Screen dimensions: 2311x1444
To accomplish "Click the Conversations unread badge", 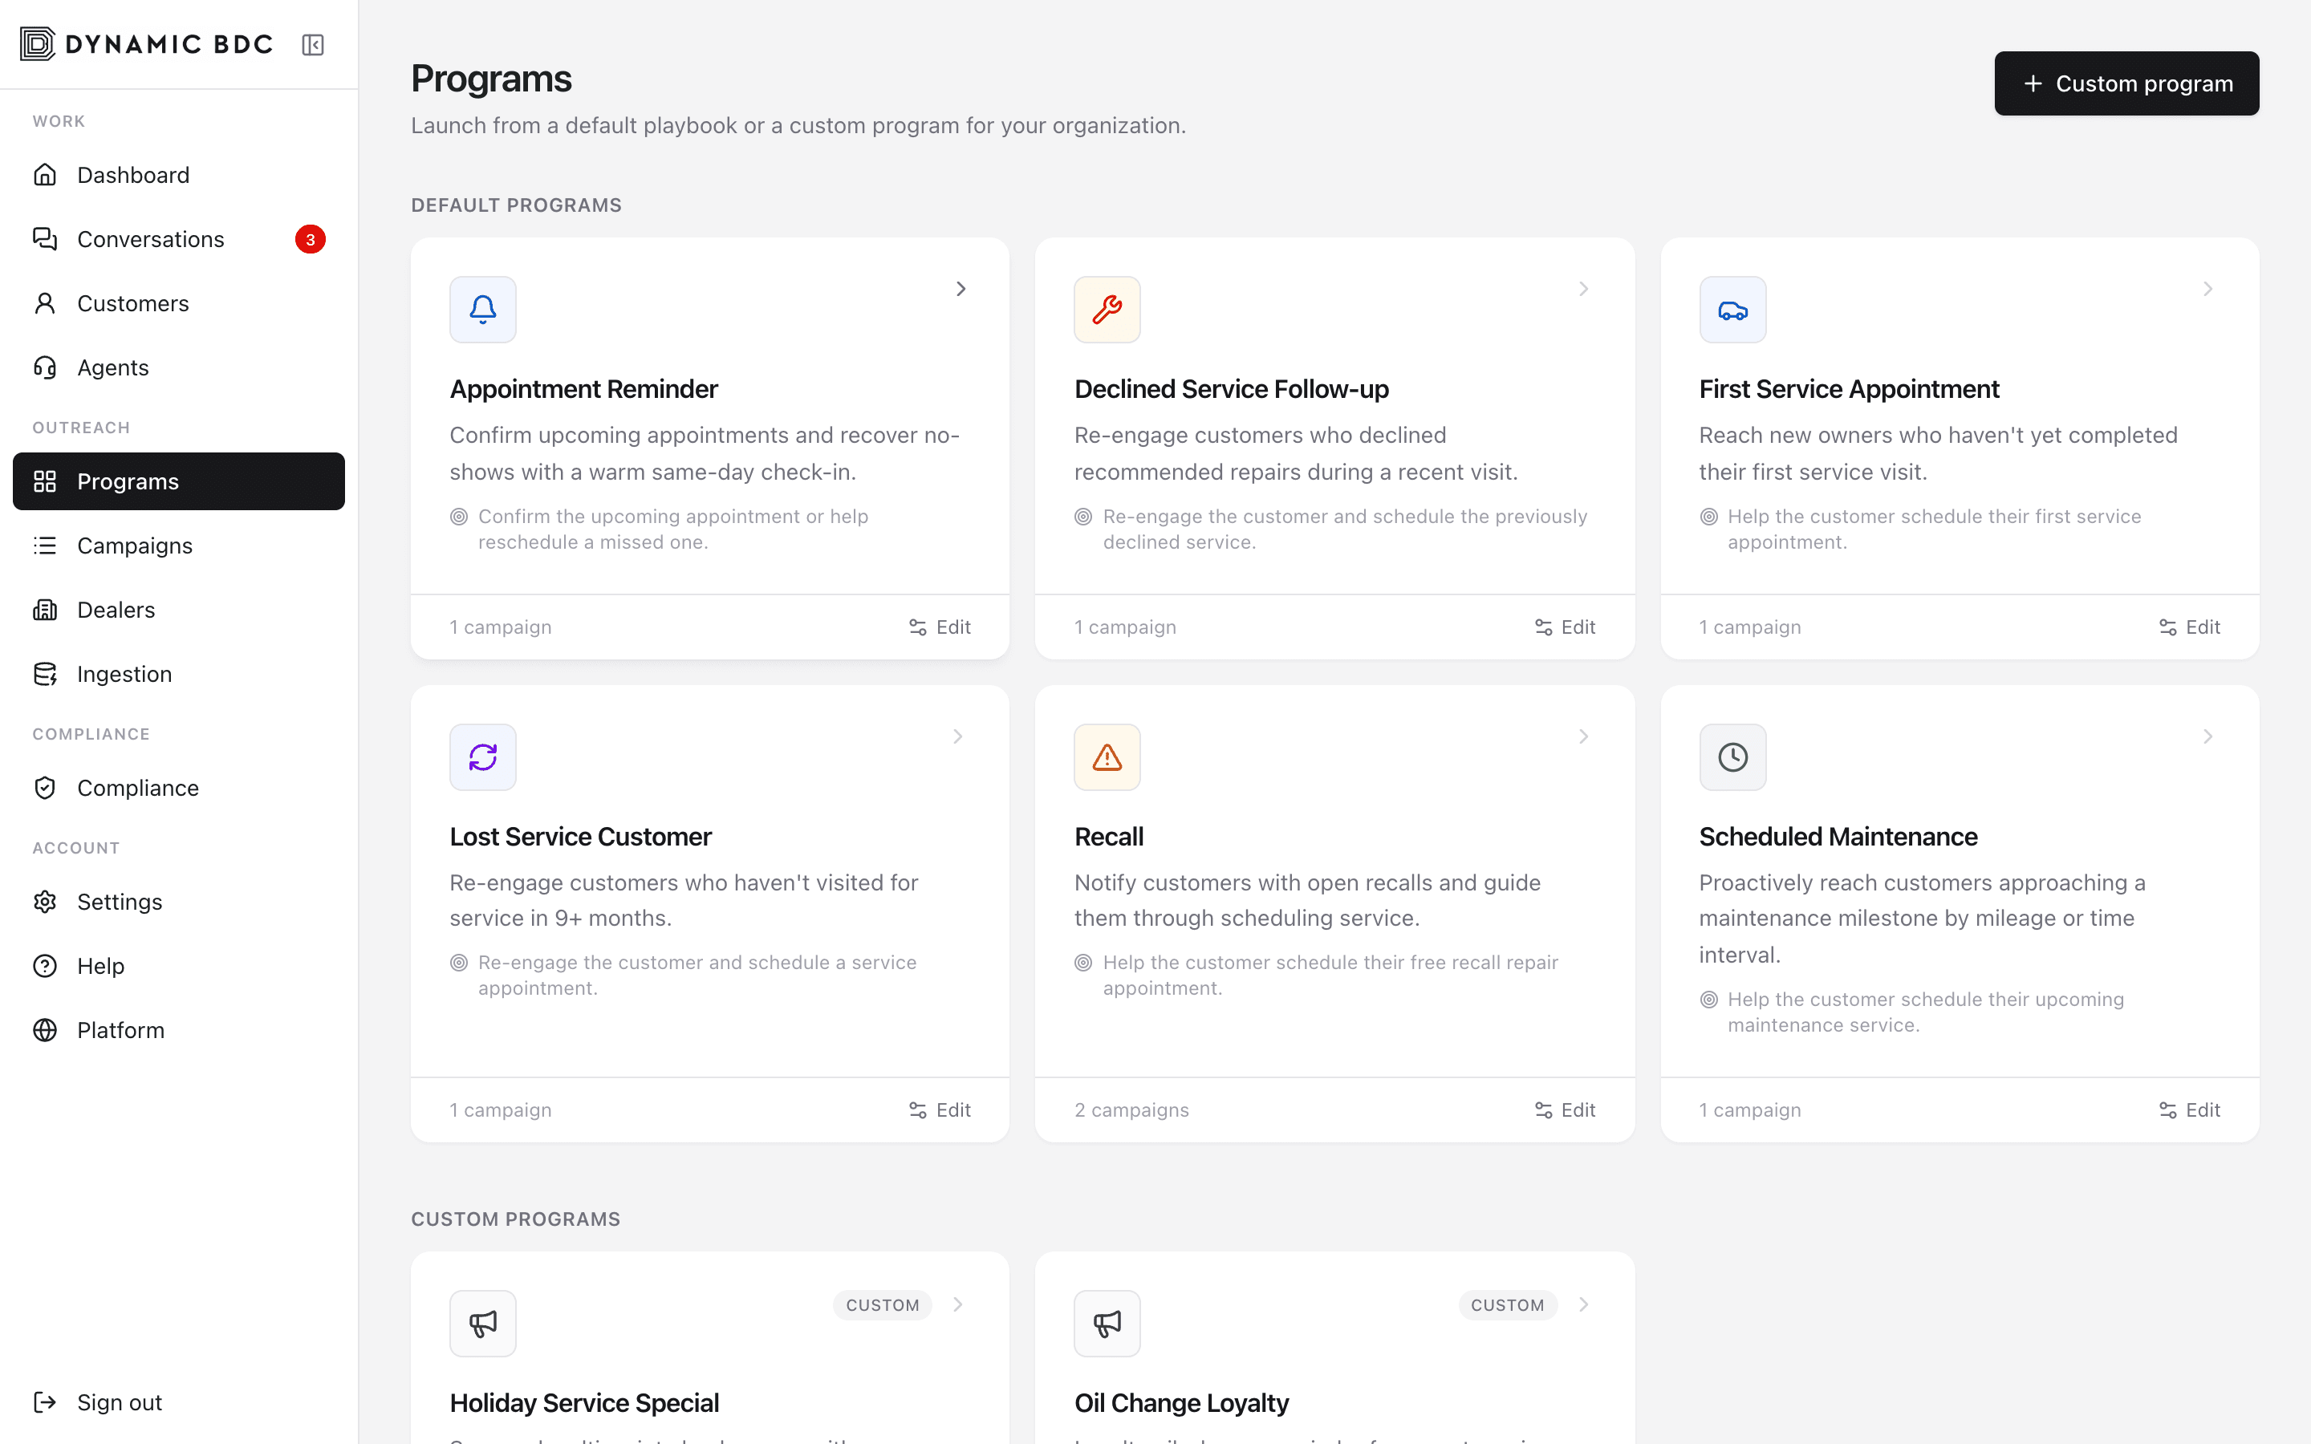I will pos(311,239).
